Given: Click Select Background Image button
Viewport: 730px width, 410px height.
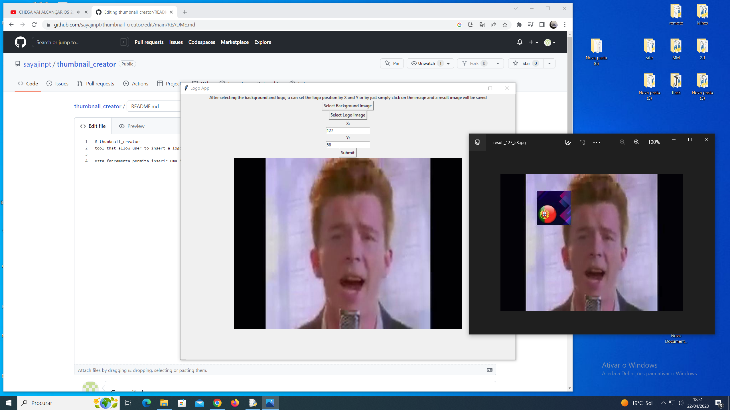Looking at the screenshot, I should click(x=347, y=106).
